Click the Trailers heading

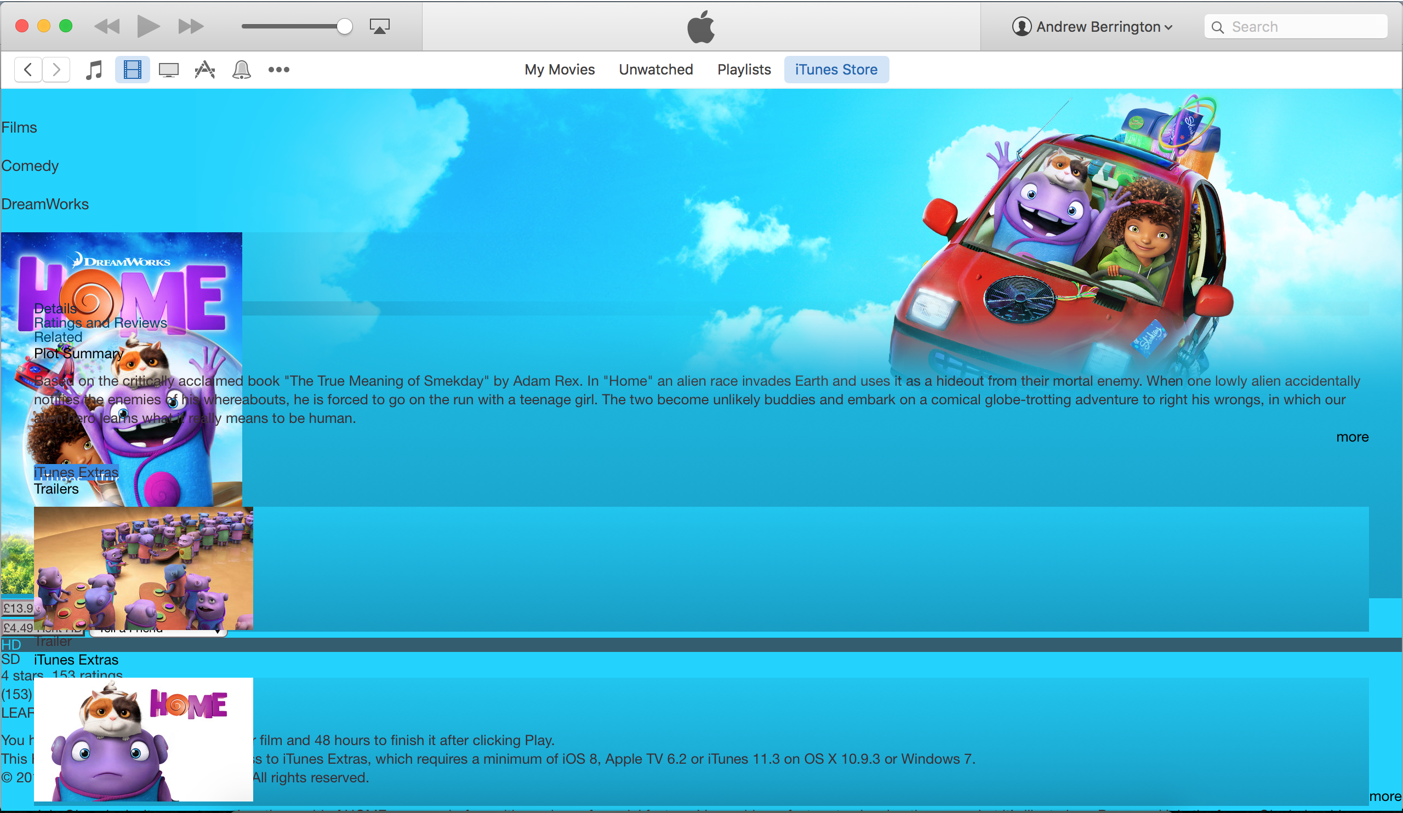(x=56, y=489)
